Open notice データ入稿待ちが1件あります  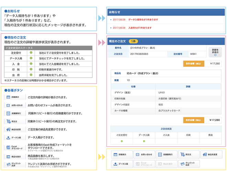click(143, 20)
